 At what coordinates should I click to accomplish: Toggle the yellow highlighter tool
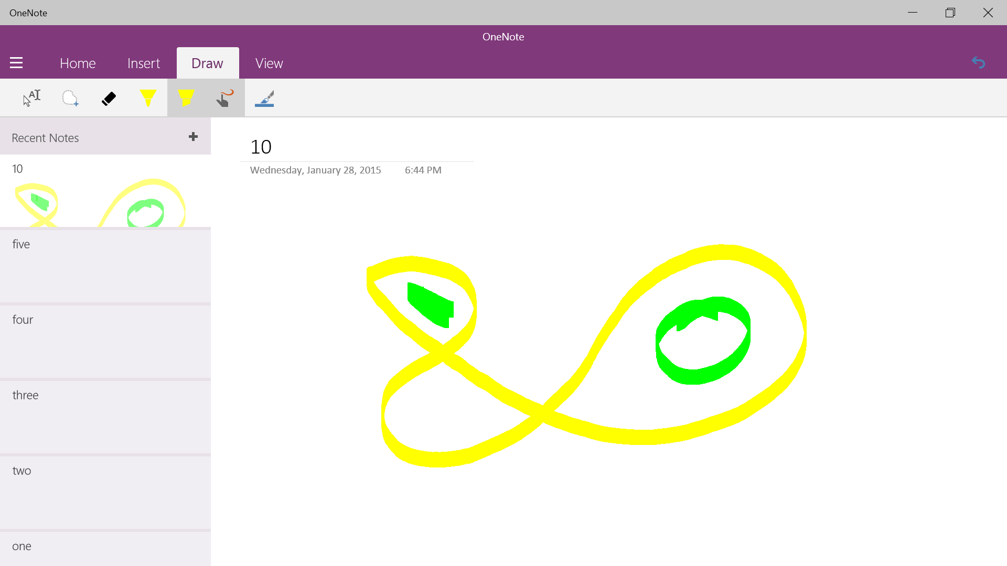(186, 98)
